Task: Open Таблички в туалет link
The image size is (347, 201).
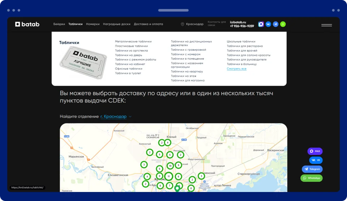Action: pyautogui.click(x=128, y=73)
